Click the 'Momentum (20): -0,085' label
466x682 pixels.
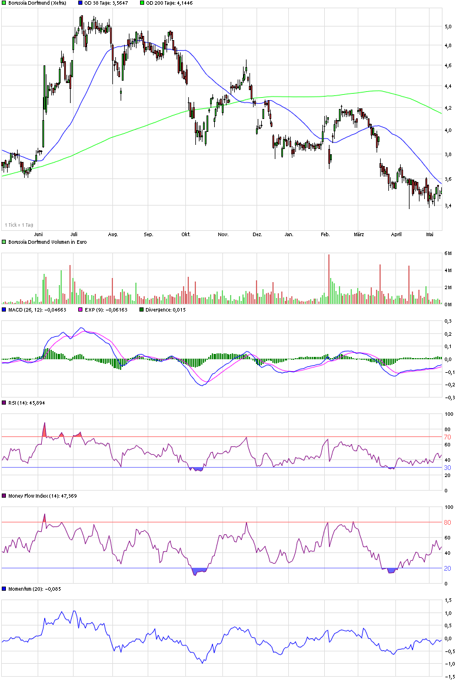coord(35,589)
